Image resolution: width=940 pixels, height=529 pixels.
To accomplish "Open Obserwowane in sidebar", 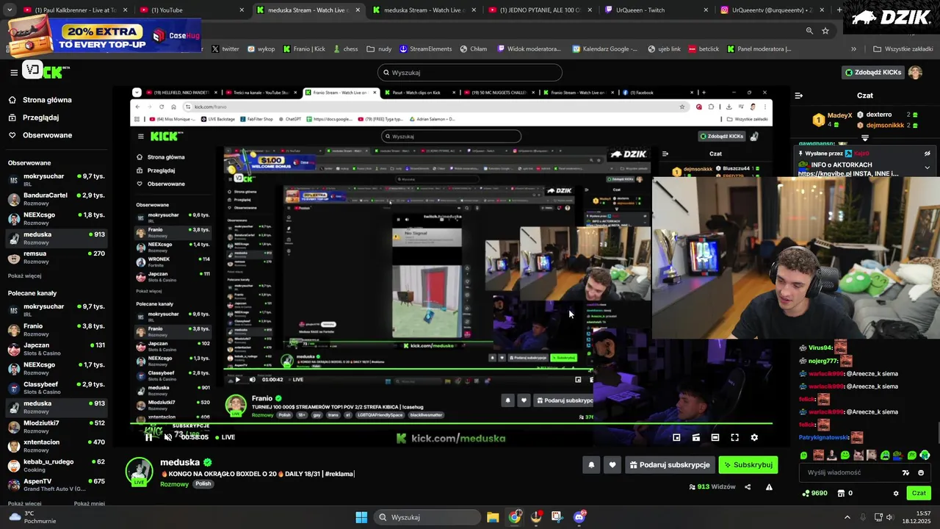I will click(x=47, y=135).
